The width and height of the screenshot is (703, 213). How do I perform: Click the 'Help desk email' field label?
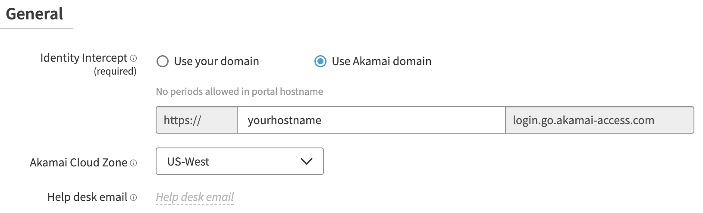[x=87, y=197]
